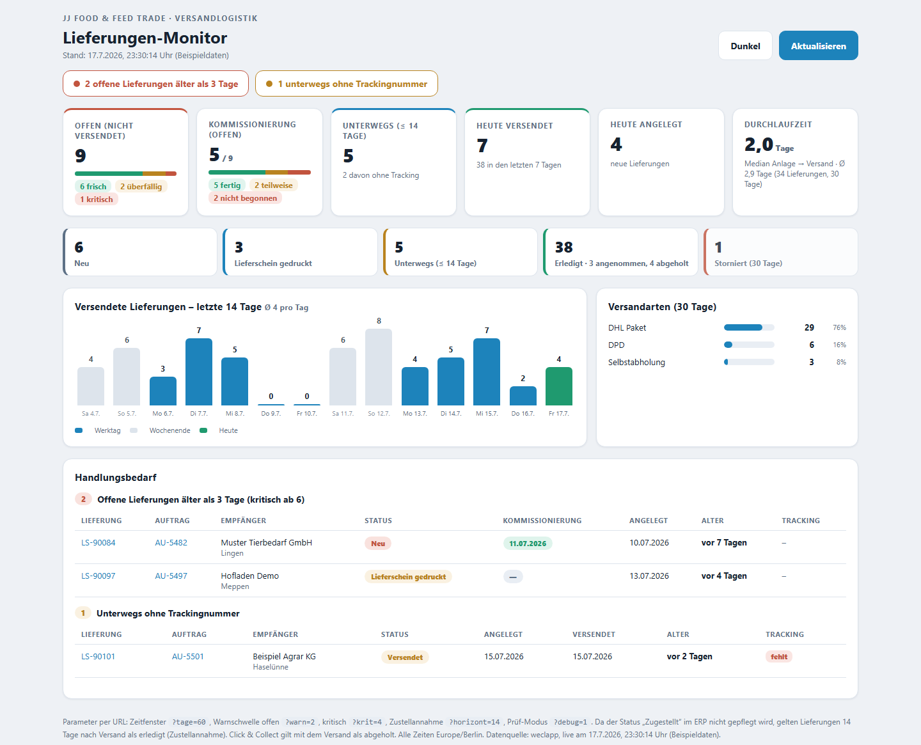Click the 'Lieferschein gedruckt' status badge in the LS-90097 row
This screenshot has height=745, width=921.
click(408, 577)
